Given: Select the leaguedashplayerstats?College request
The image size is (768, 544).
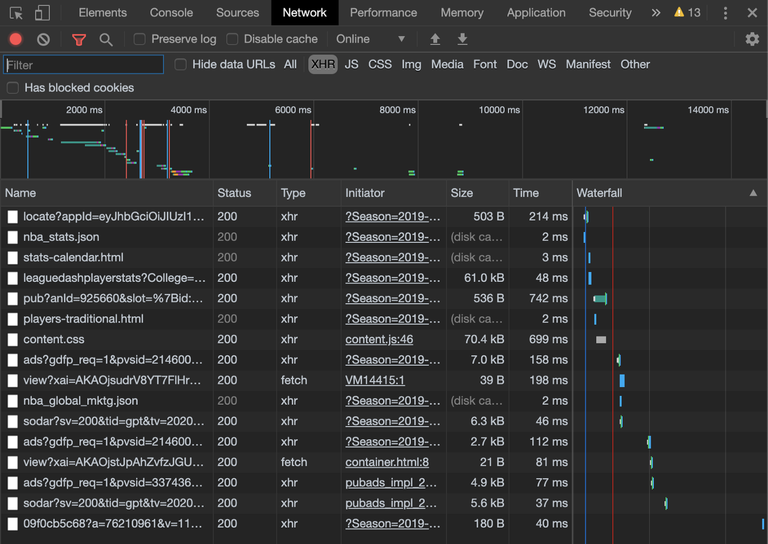Looking at the screenshot, I should 114,278.
